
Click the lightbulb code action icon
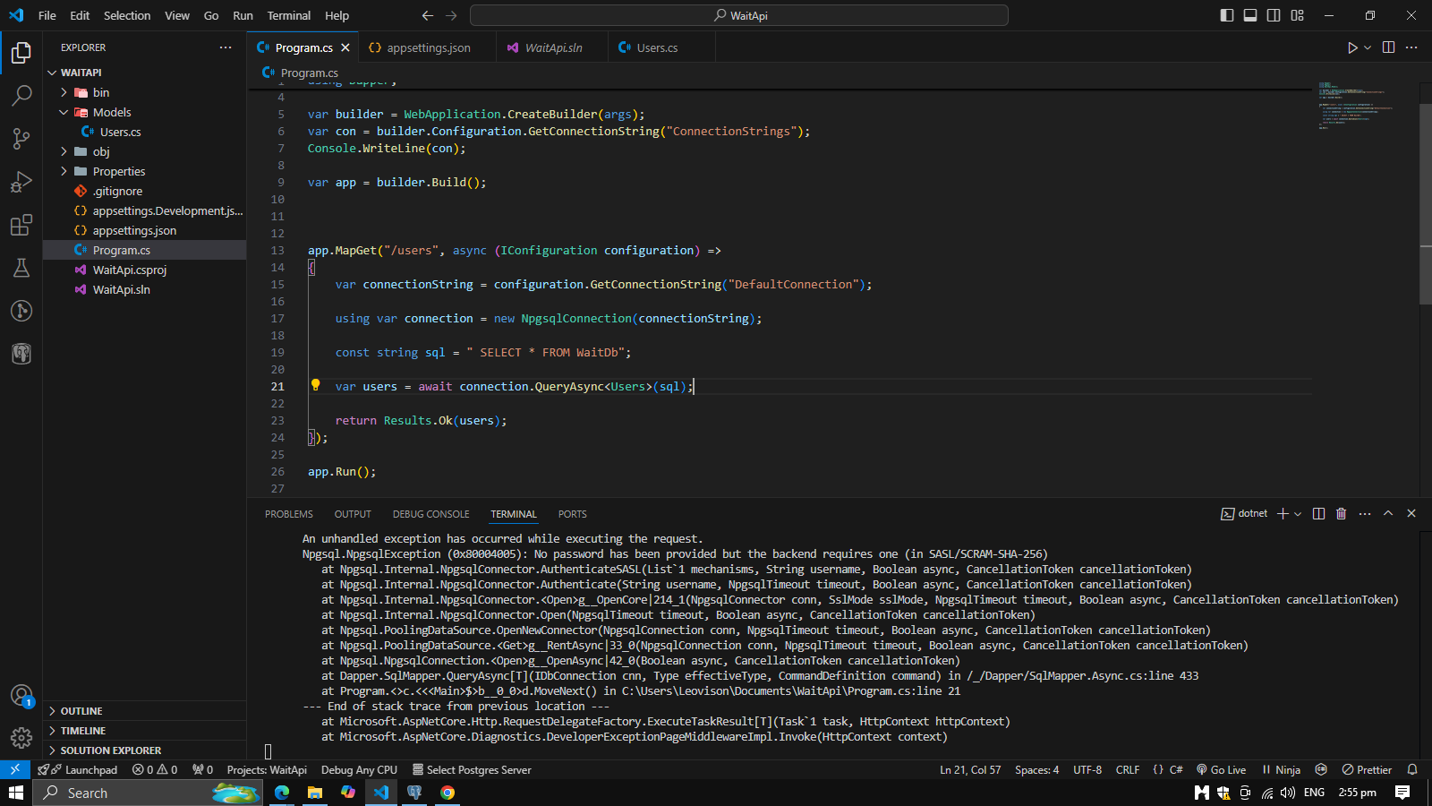click(x=315, y=385)
